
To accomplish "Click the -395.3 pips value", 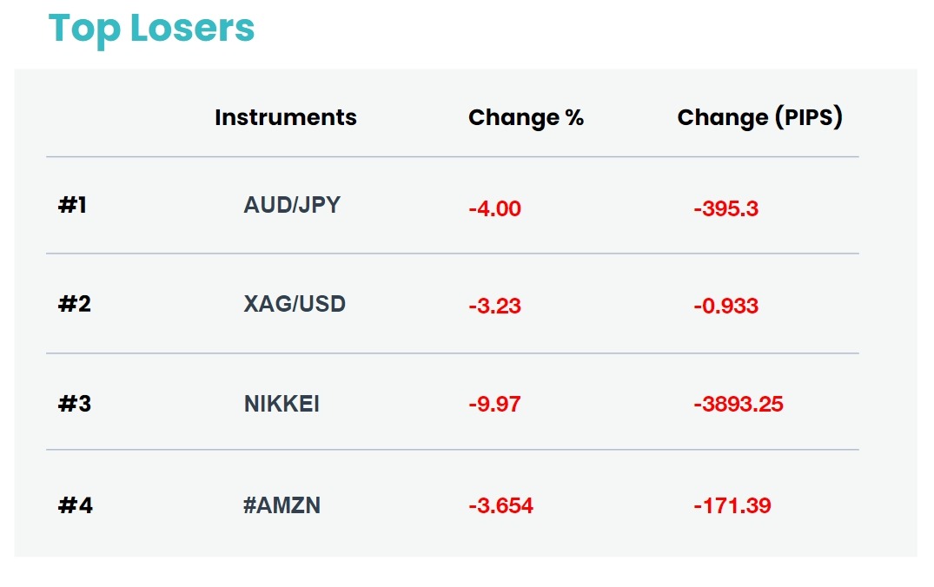I will 726,209.
